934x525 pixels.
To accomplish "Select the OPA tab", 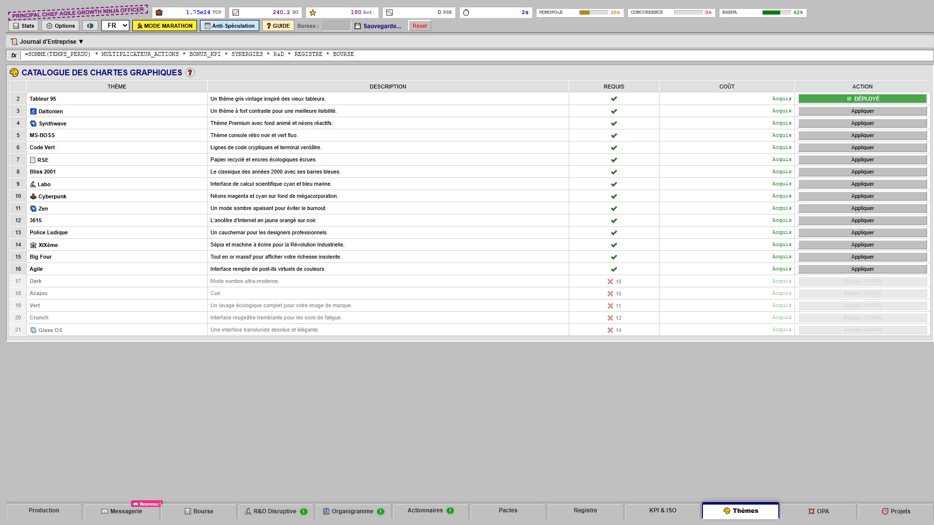I will [x=818, y=511].
